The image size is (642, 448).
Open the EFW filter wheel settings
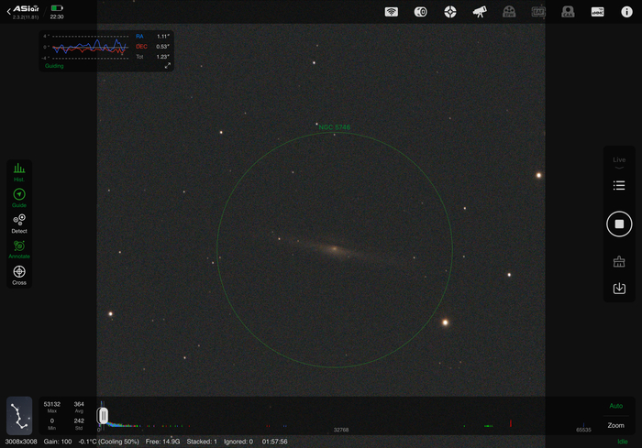(x=509, y=12)
